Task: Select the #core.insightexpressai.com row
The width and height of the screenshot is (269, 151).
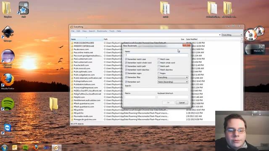Action: (86, 88)
